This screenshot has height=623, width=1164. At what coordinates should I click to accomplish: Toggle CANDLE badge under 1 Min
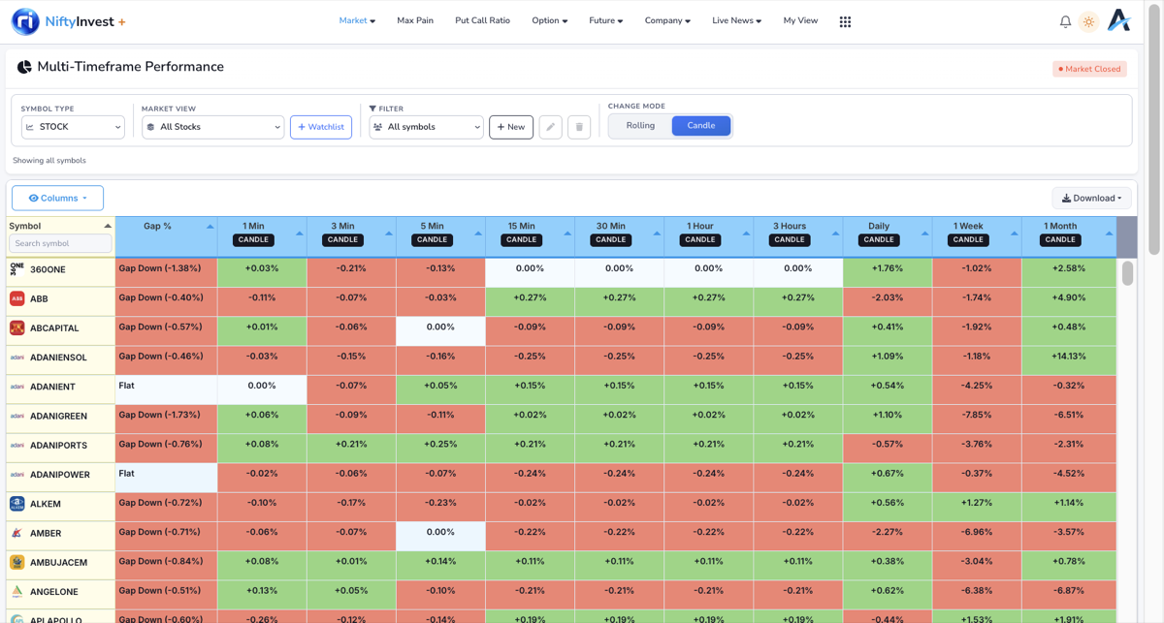[x=253, y=239]
